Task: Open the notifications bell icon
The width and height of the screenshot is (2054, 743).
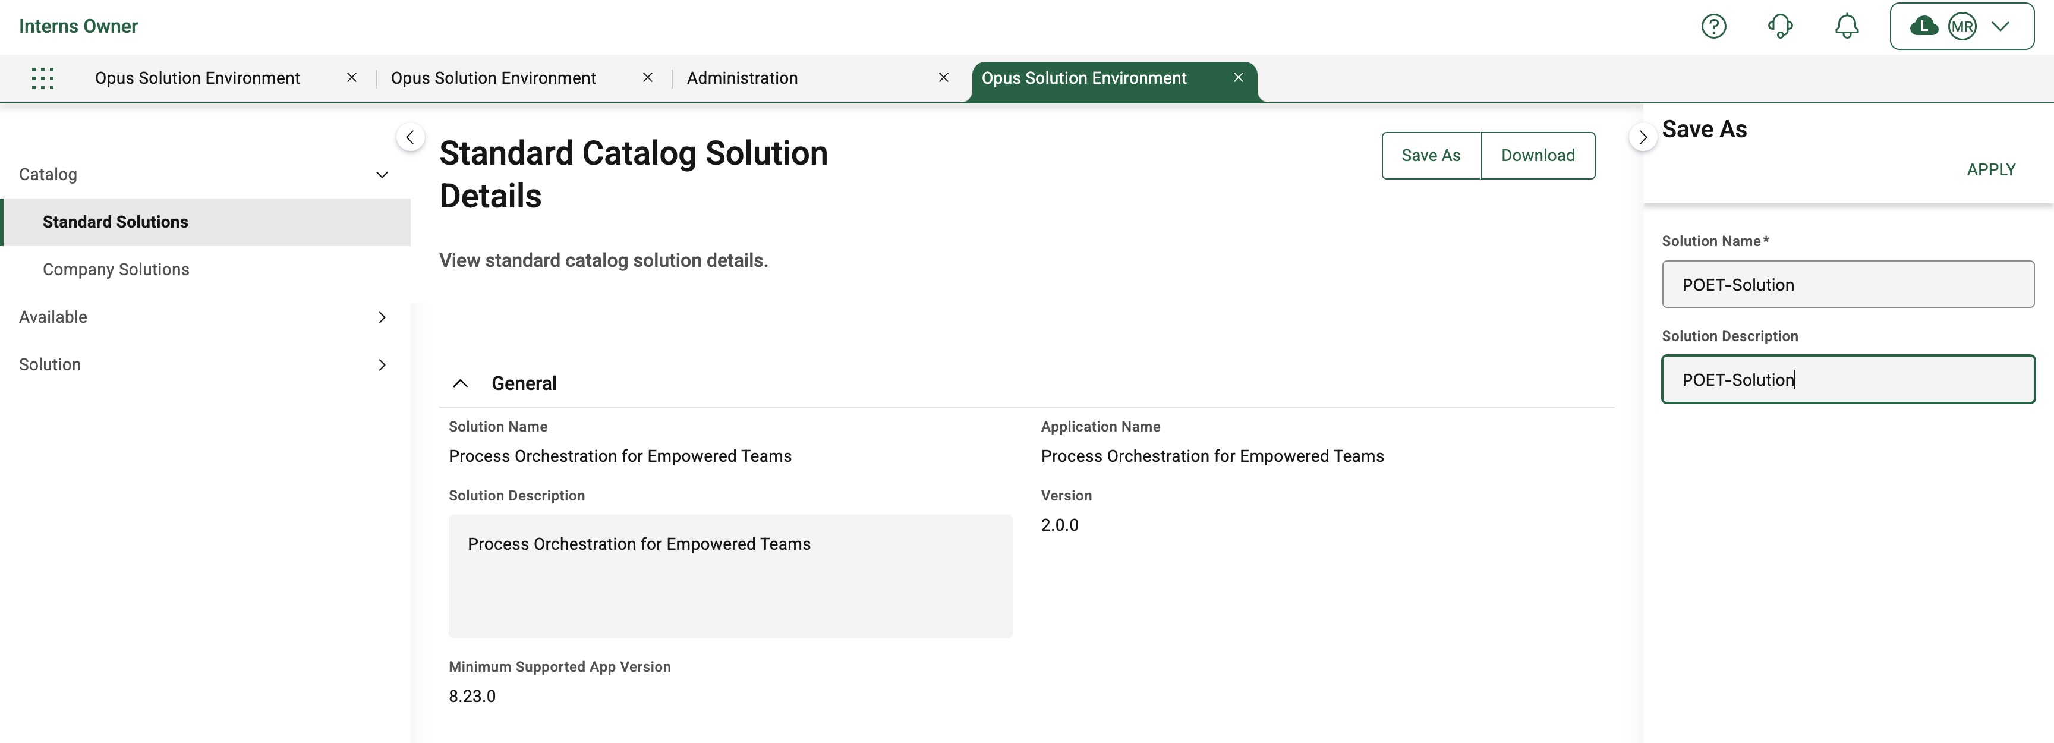Action: pyautogui.click(x=1847, y=26)
